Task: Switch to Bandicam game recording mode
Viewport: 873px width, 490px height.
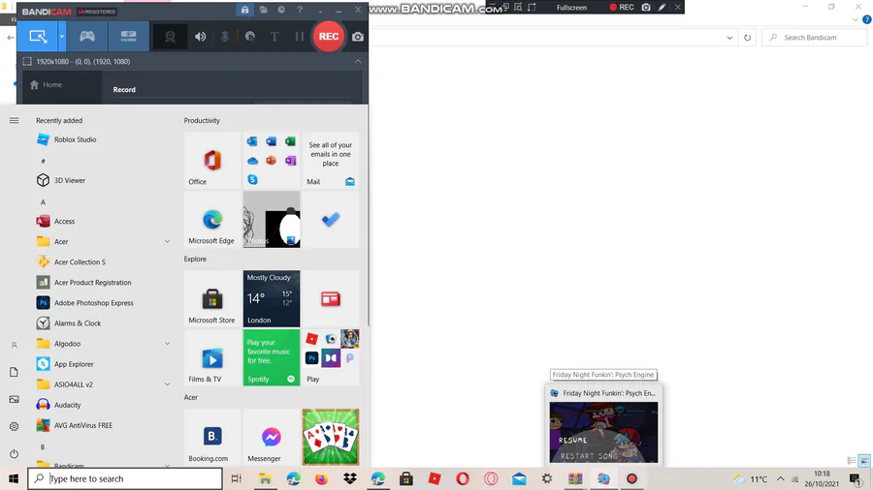Action: coord(87,37)
